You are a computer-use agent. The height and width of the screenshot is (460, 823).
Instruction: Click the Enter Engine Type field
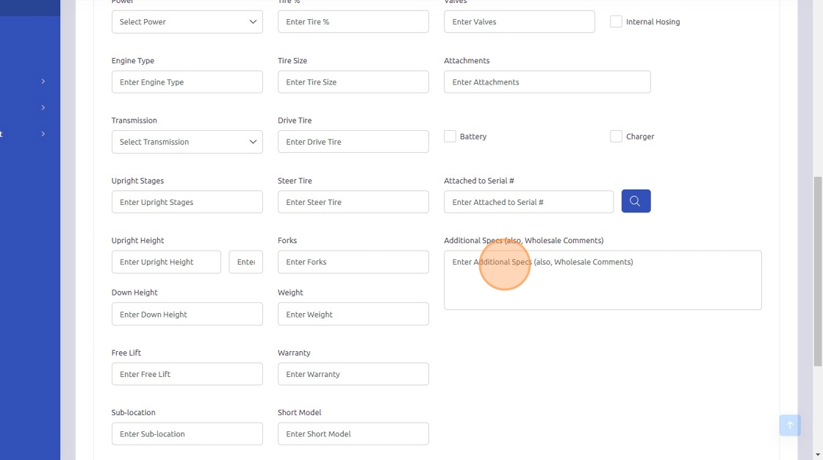click(x=187, y=82)
